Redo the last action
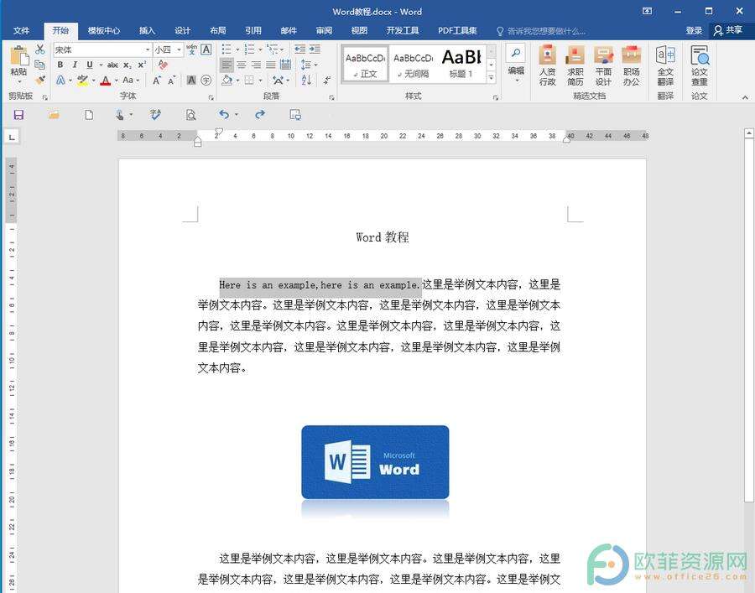 (260, 115)
